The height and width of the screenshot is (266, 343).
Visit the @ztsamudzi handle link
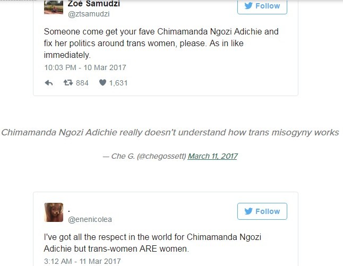tap(89, 14)
